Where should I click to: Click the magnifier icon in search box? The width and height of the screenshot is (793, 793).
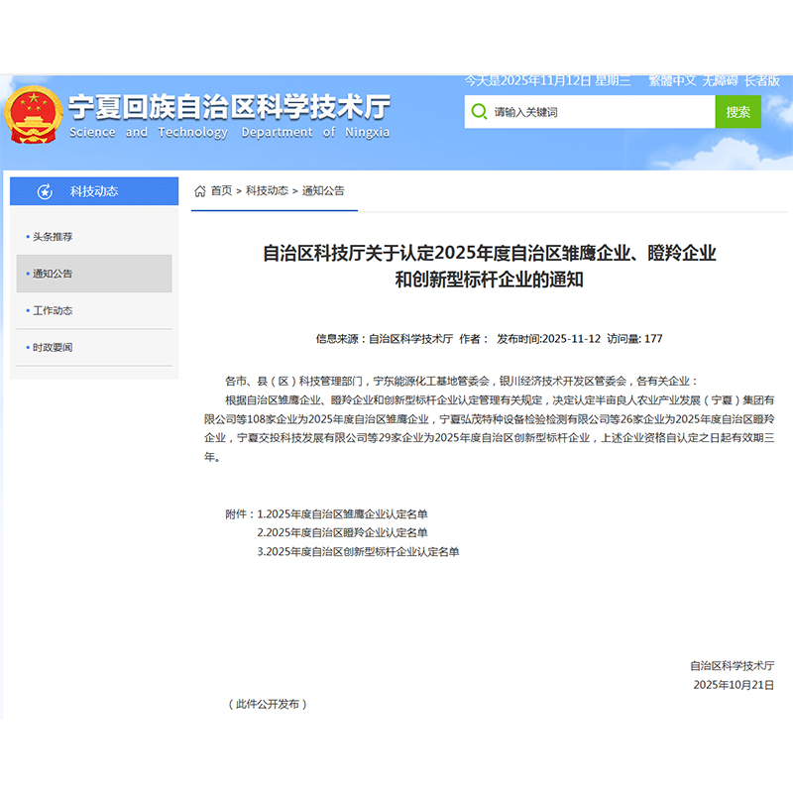[479, 112]
